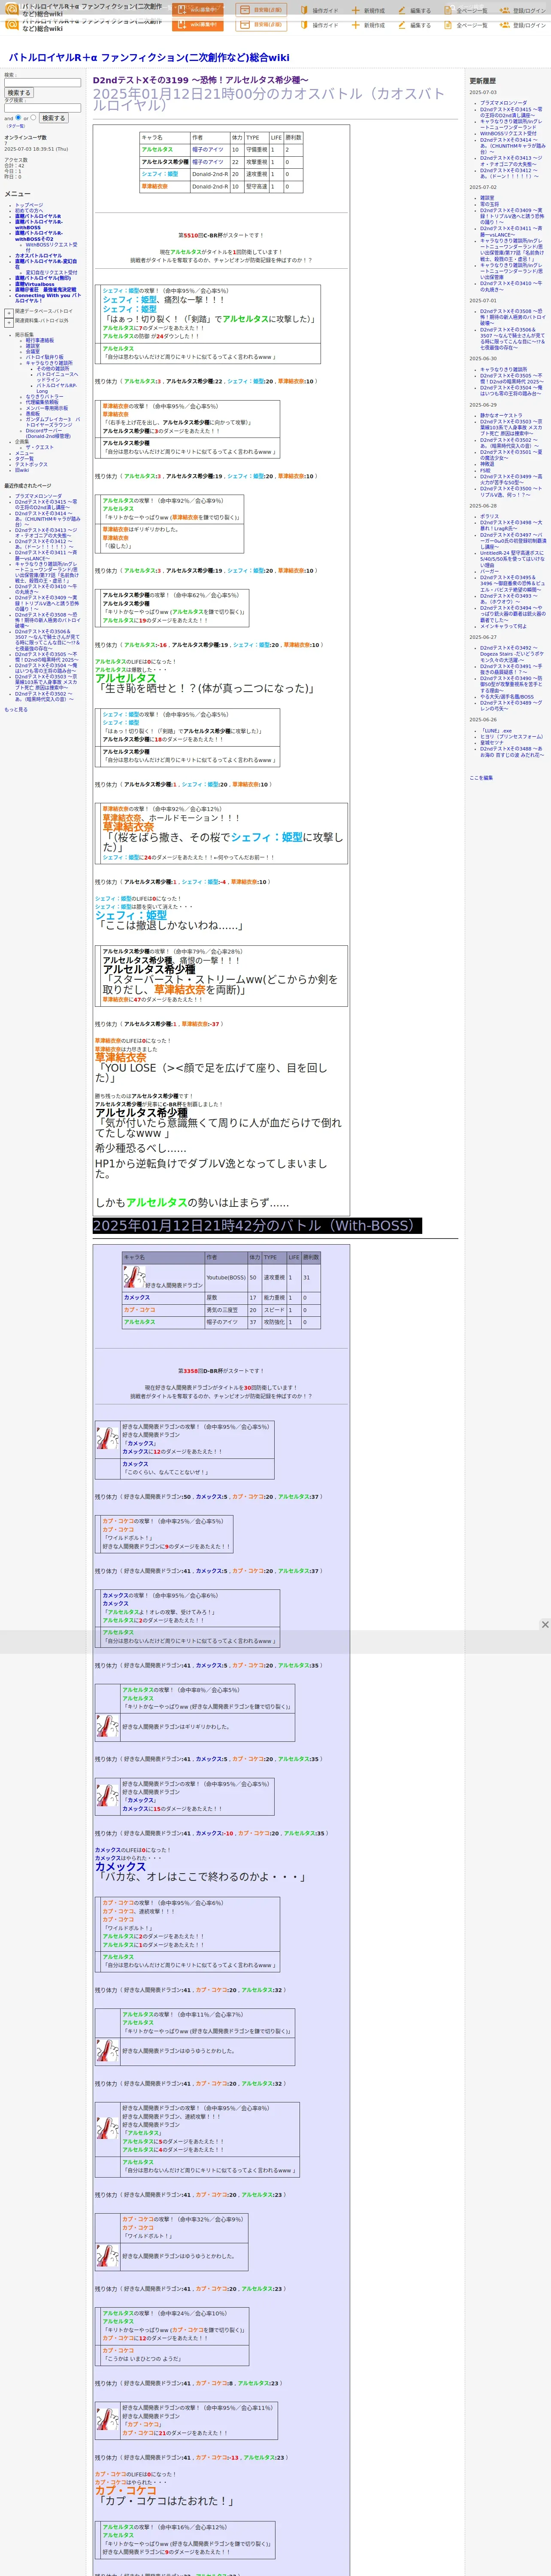
Task: Open バトロイニュースヘッドライン link
Action: 57,377
